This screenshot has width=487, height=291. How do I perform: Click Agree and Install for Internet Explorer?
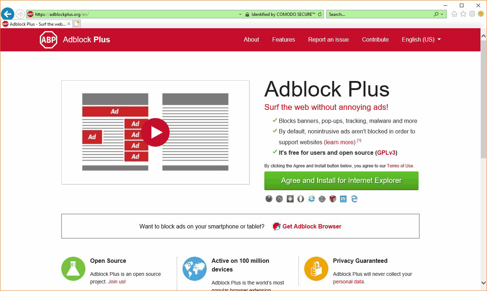pyautogui.click(x=341, y=180)
